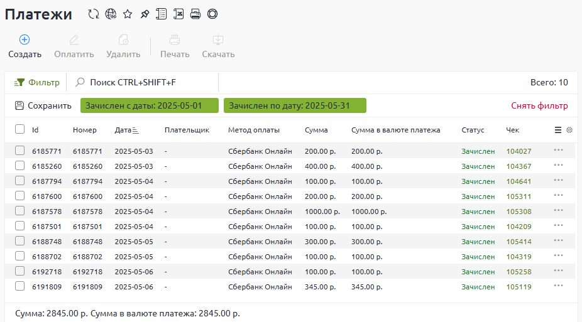Check the row 6191809 checkbox
Viewport: 582px width, 322px height.
(x=19, y=286)
